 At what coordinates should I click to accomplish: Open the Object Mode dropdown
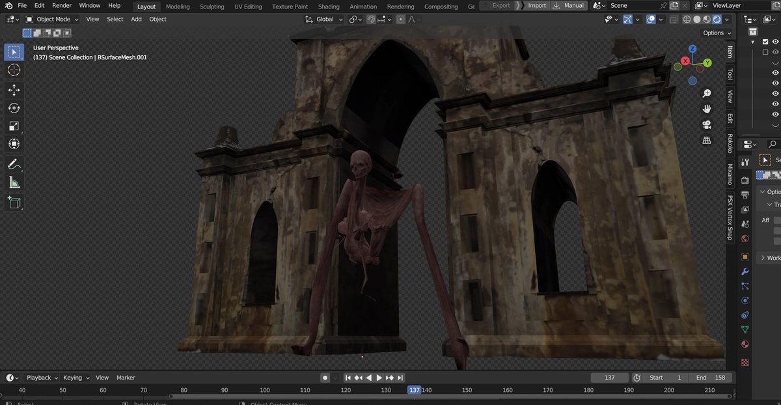click(52, 19)
